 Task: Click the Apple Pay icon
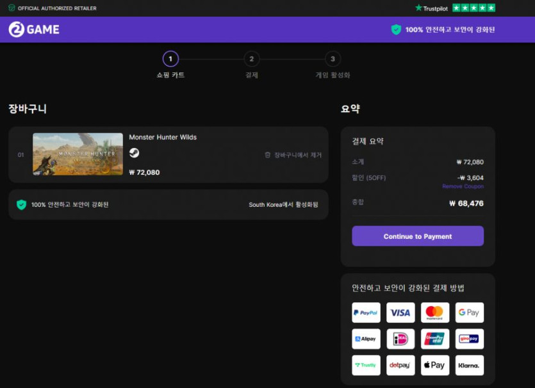pyautogui.click(x=434, y=365)
